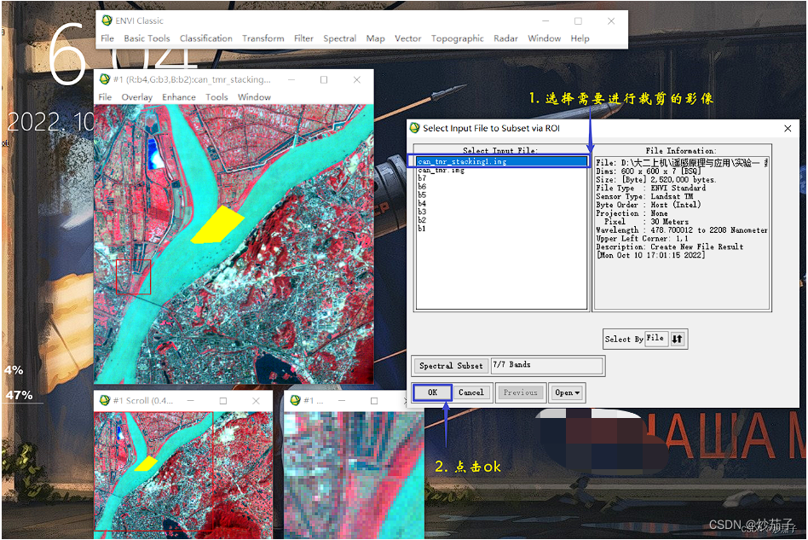The width and height of the screenshot is (808, 540).
Task: Open Window menu in ENVI Classic bar
Action: tap(544, 38)
